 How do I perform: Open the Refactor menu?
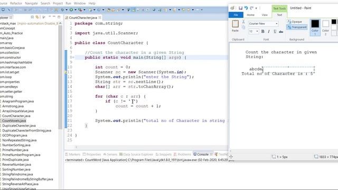pos(16,3)
